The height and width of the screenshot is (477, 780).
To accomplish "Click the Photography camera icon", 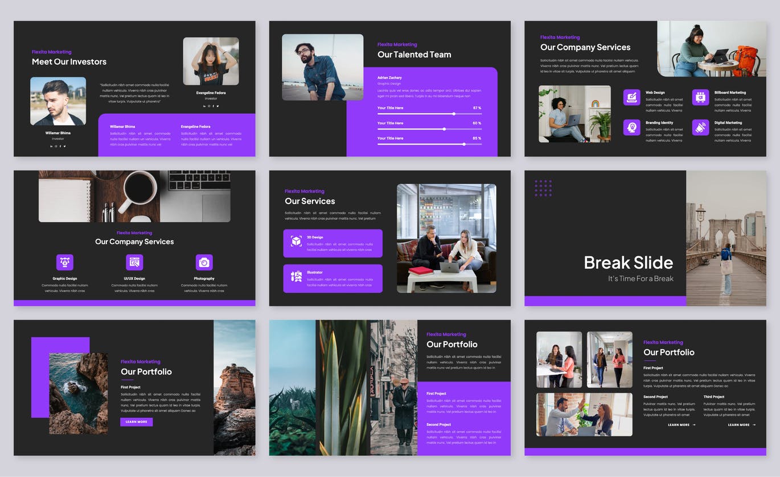I will [204, 262].
